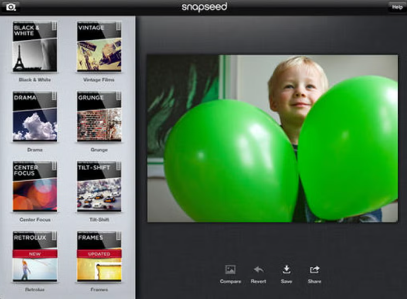The width and height of the screenshot is (407, 299).
Task: Click the Compare image icon
Action: (230, 270)
